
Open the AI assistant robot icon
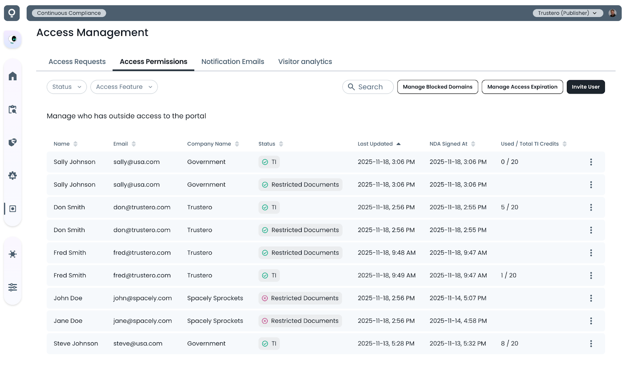click(13, 39)
